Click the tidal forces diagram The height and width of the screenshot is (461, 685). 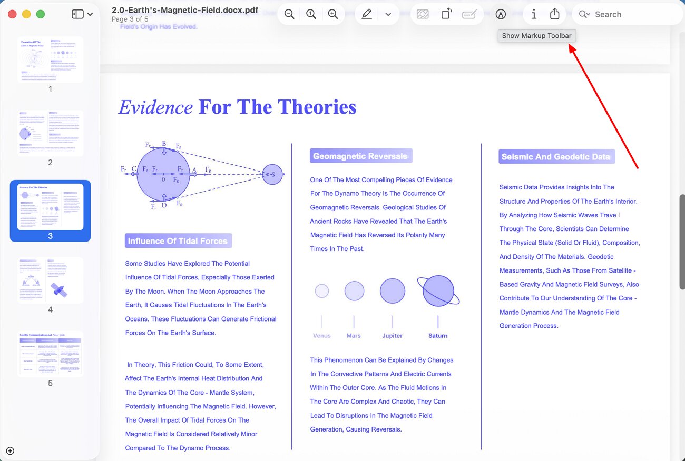[x=203, y=175]
